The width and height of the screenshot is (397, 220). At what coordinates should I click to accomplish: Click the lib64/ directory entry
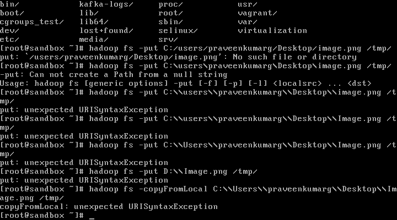[x=94, y=22]
